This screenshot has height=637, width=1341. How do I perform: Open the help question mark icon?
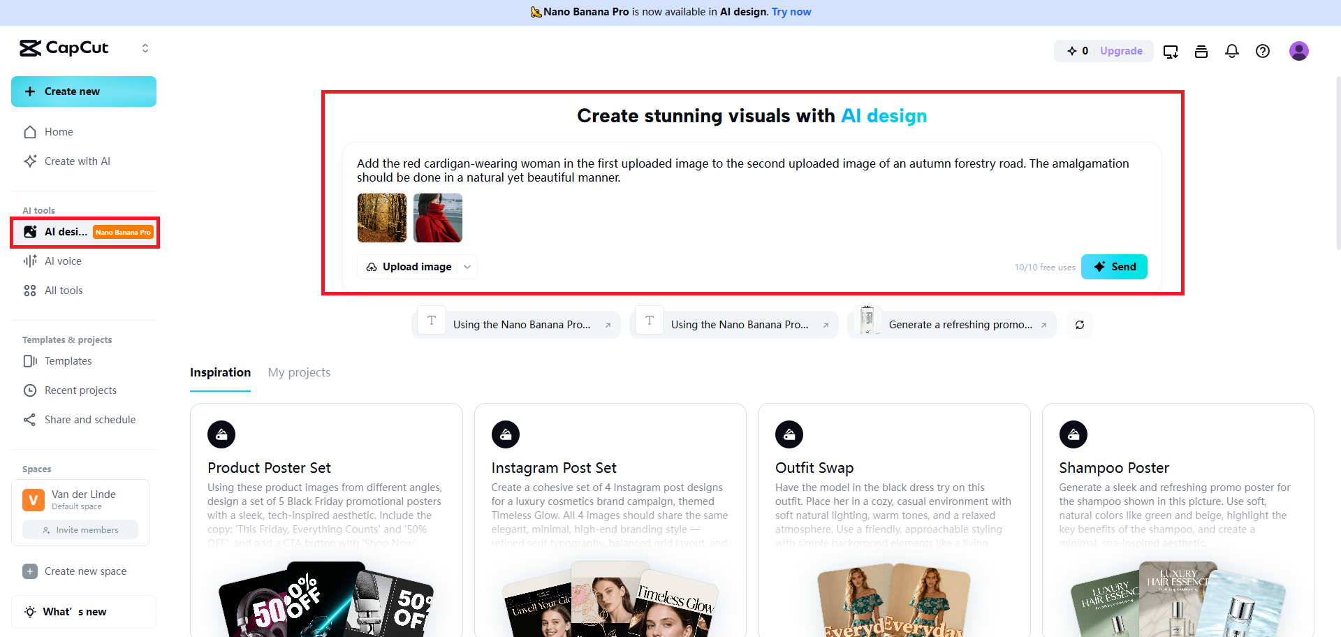(x=1263, y=51)
